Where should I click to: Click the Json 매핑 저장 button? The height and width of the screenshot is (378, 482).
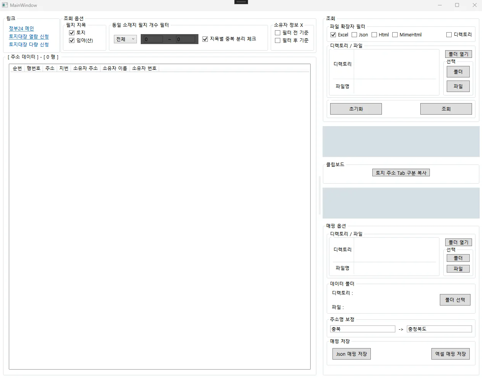tap(352, 354)
